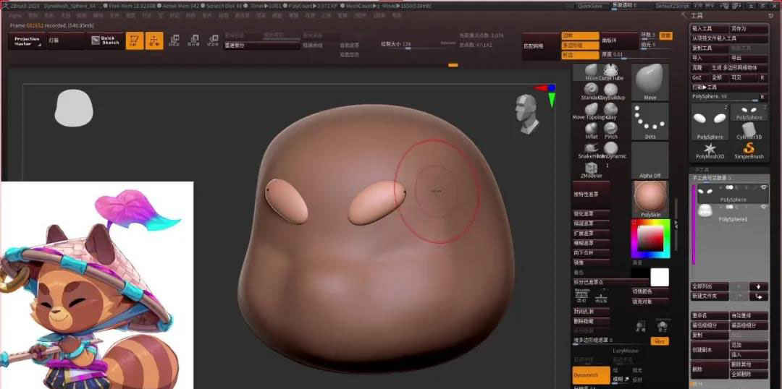This screenshot has height=389, width=782.
Task: Toggle the 双面 orange button
Action: [x=665, y=36]
